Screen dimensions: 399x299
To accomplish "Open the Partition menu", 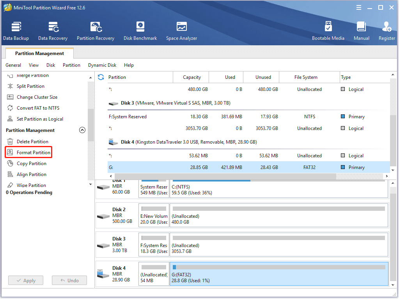I will click(x=71, y=65).
